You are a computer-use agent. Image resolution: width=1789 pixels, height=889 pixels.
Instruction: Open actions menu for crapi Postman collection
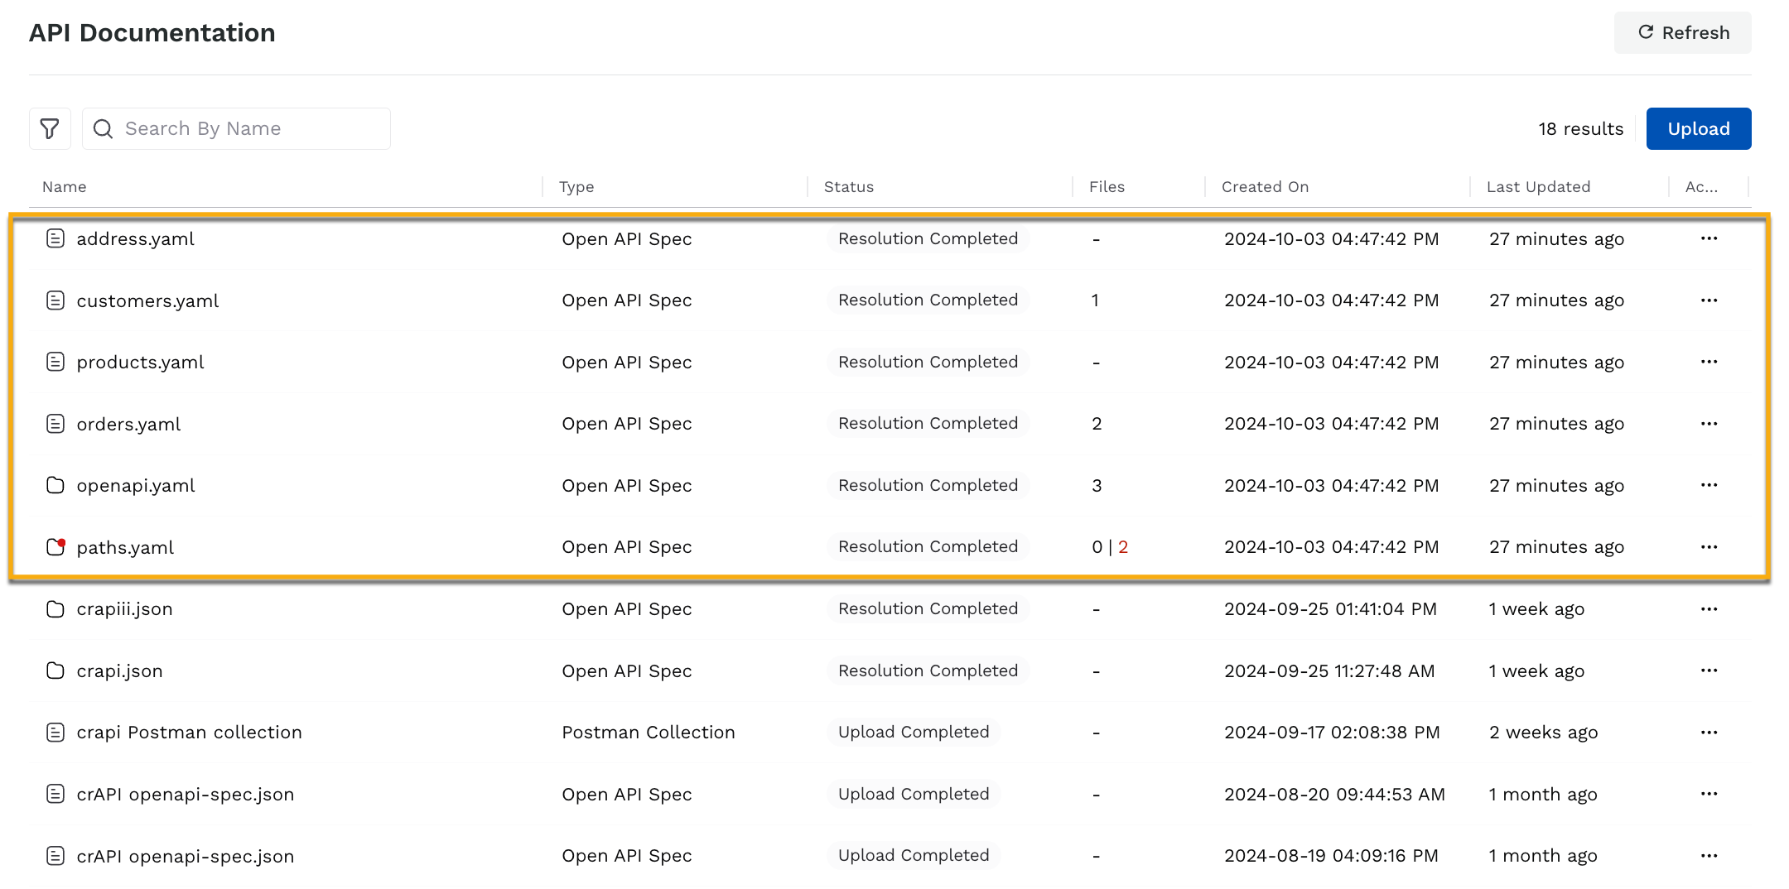click(x=1709, y=733)
